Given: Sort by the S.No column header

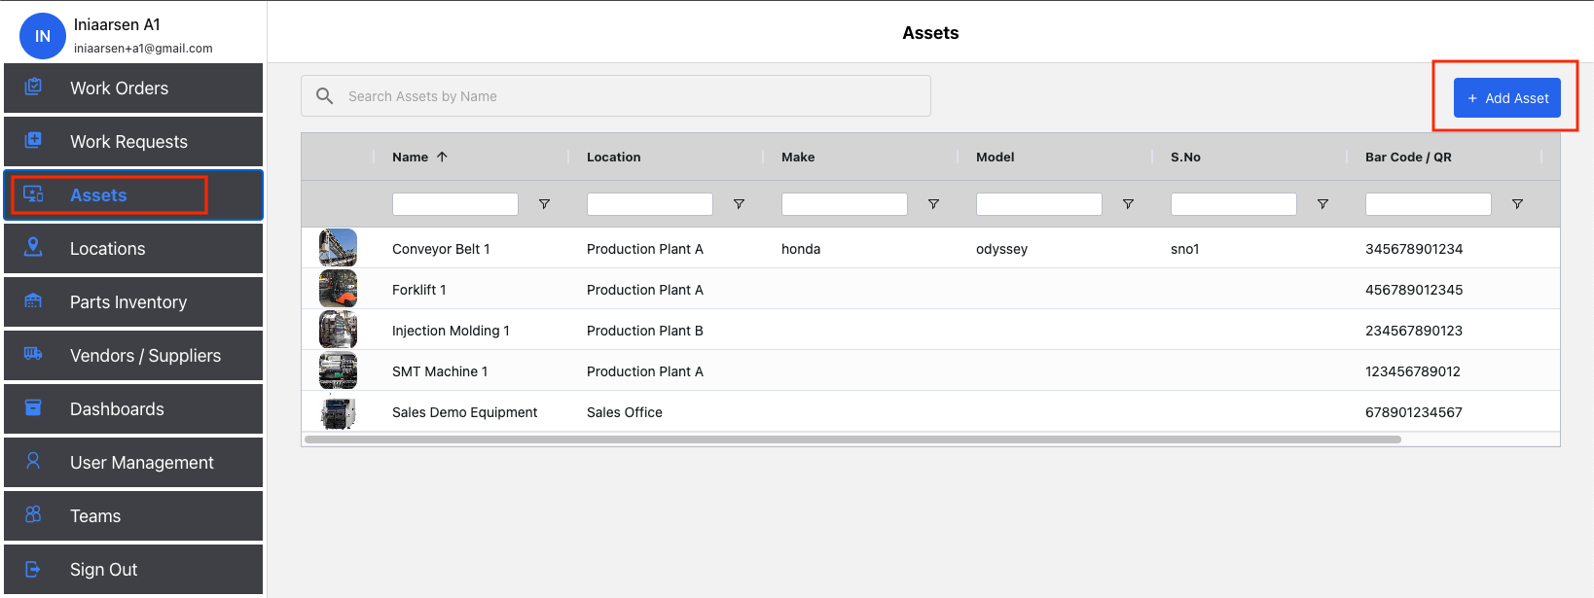Looking at the screenshot, I should (1185, 157).
